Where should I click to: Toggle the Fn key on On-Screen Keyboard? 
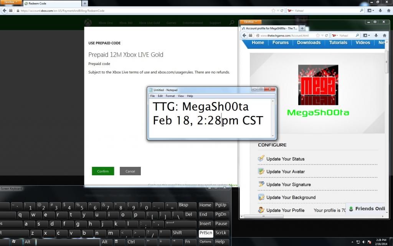(188, 242)
